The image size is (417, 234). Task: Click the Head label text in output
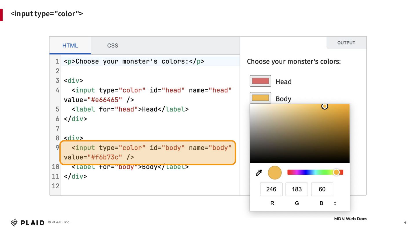(x=284, y=82)
